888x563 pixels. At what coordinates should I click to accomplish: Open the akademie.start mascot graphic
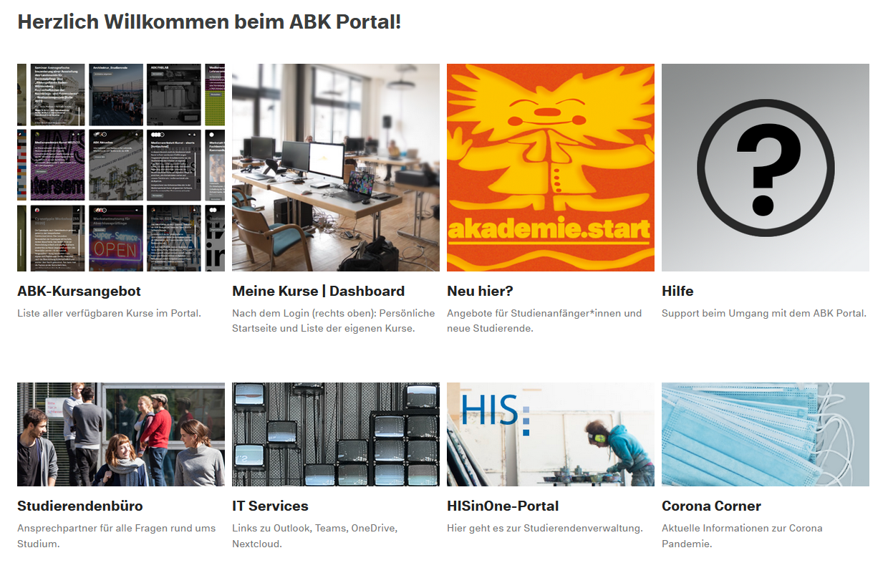point(551,168)
